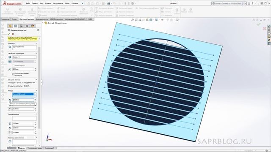Click the fillet radius 0.00mm field
271x152 pixels.
pyautogui.click(x=23, y=69)
